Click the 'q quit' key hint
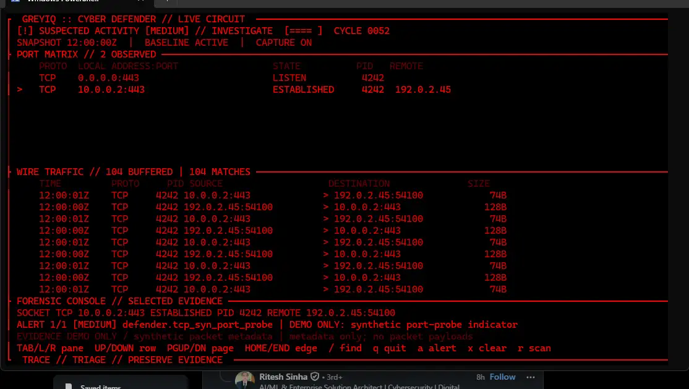Viewport: 689px width, 389px height. tap(389, 348)
